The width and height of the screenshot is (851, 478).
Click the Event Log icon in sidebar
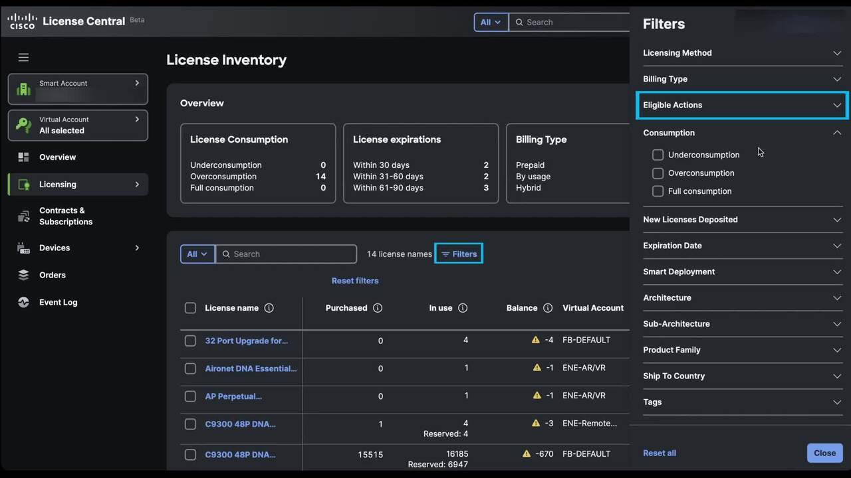pyautogui.click(x=24, y=302)
